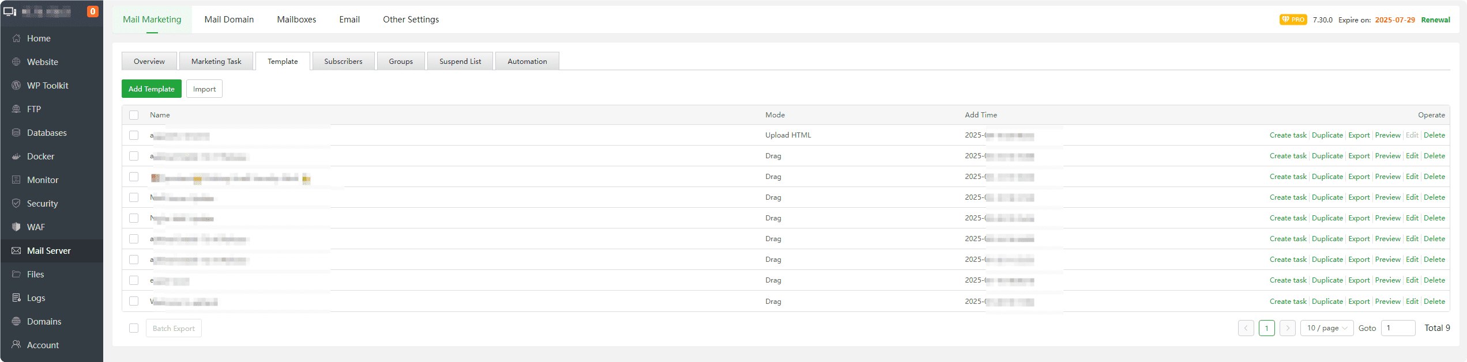Go to the next page arrow

pos(1287,328)
